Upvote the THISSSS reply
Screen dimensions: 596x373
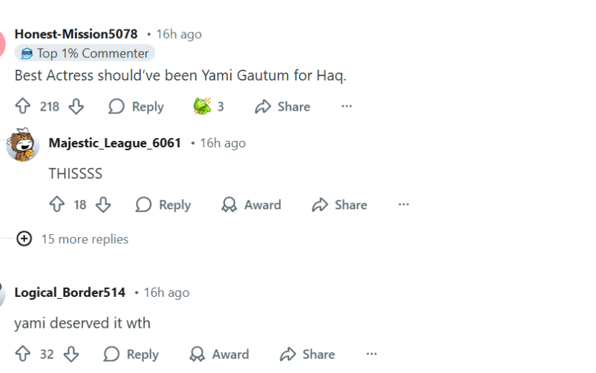(x=57, y=205)
